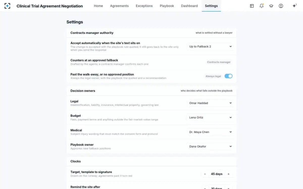Click the graduation cap learning icon

pos(271,6)
